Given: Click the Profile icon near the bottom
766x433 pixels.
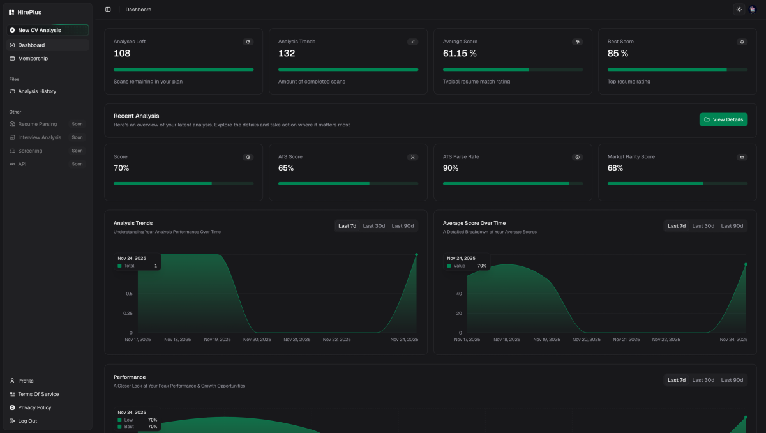Looking at the screenshot, I should (x=12, y=381).
